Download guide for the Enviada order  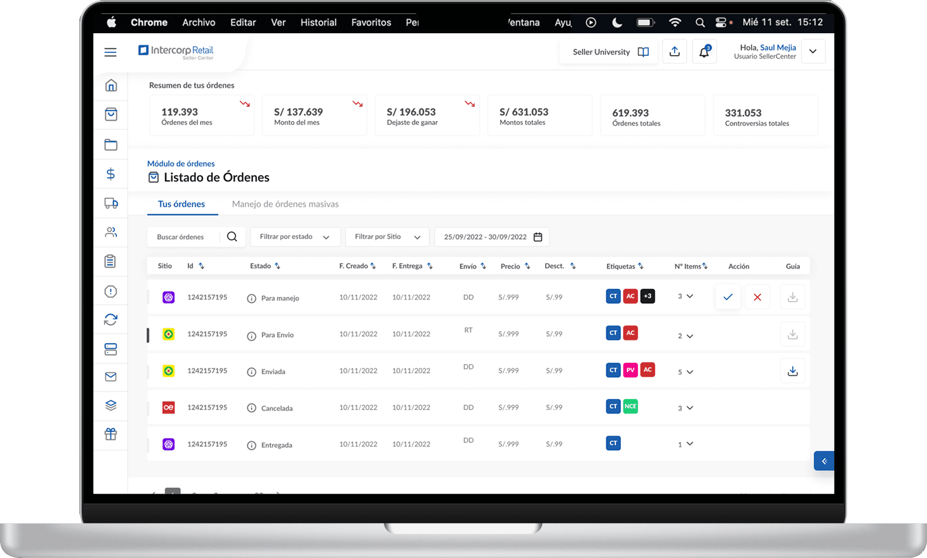792,371
